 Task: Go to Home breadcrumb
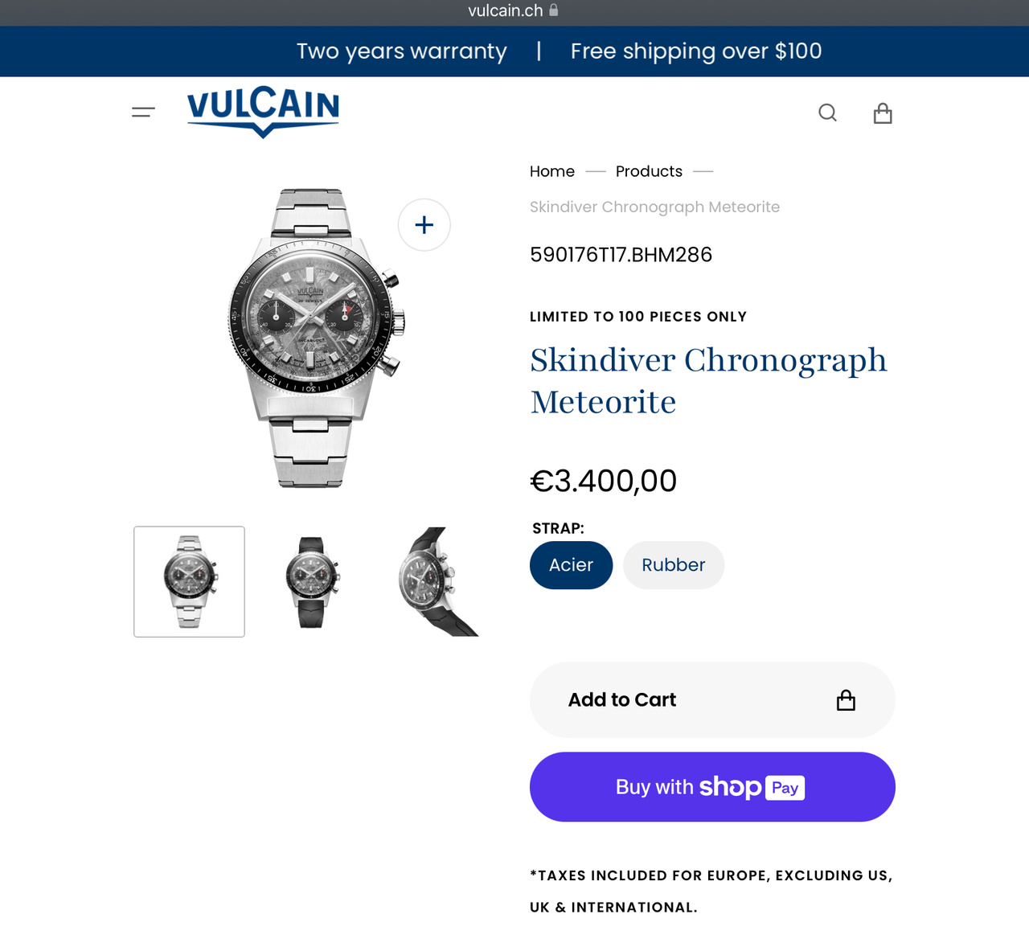point(552,171)
